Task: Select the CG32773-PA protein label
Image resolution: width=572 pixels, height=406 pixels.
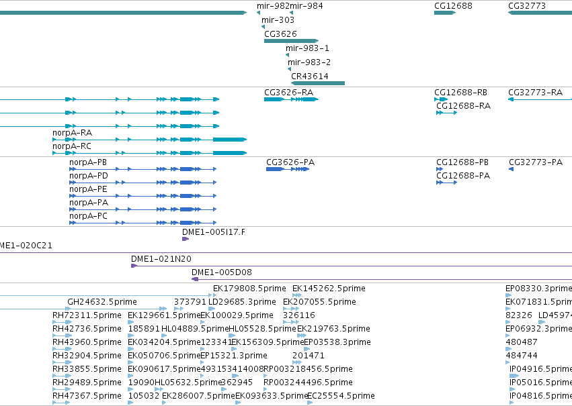Action: [x=536, y=162]
